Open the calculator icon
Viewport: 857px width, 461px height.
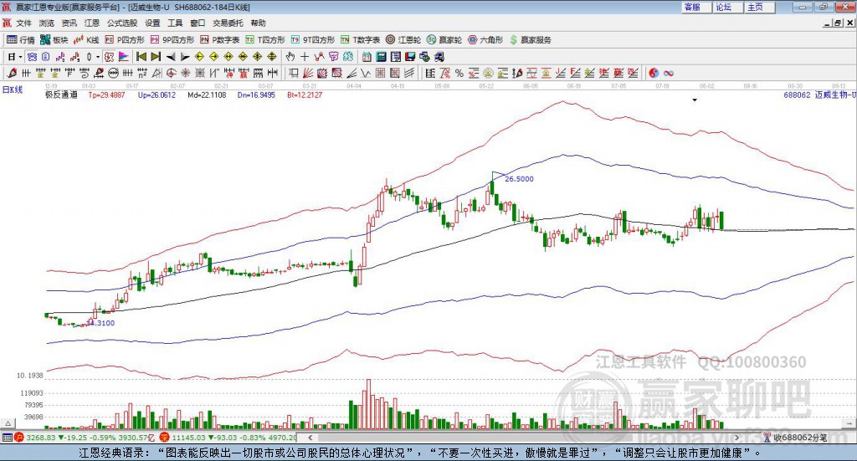point(381,56)
